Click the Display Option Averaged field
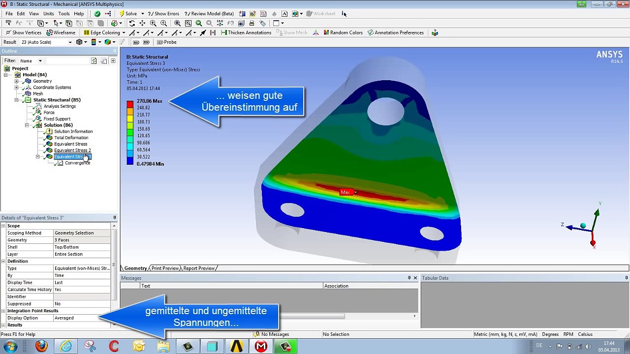630x354 pixels. click(82, 318)
